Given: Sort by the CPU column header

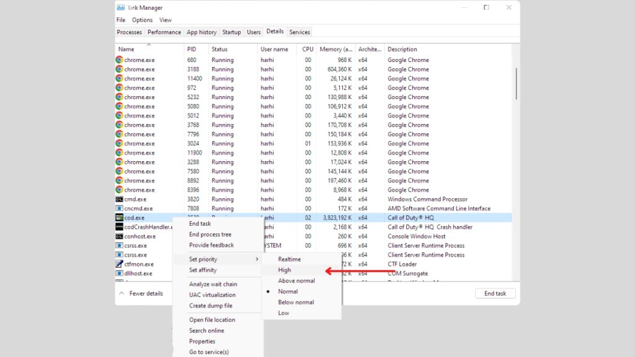Looking at the screenshot, I should click(x=308, y=50).
